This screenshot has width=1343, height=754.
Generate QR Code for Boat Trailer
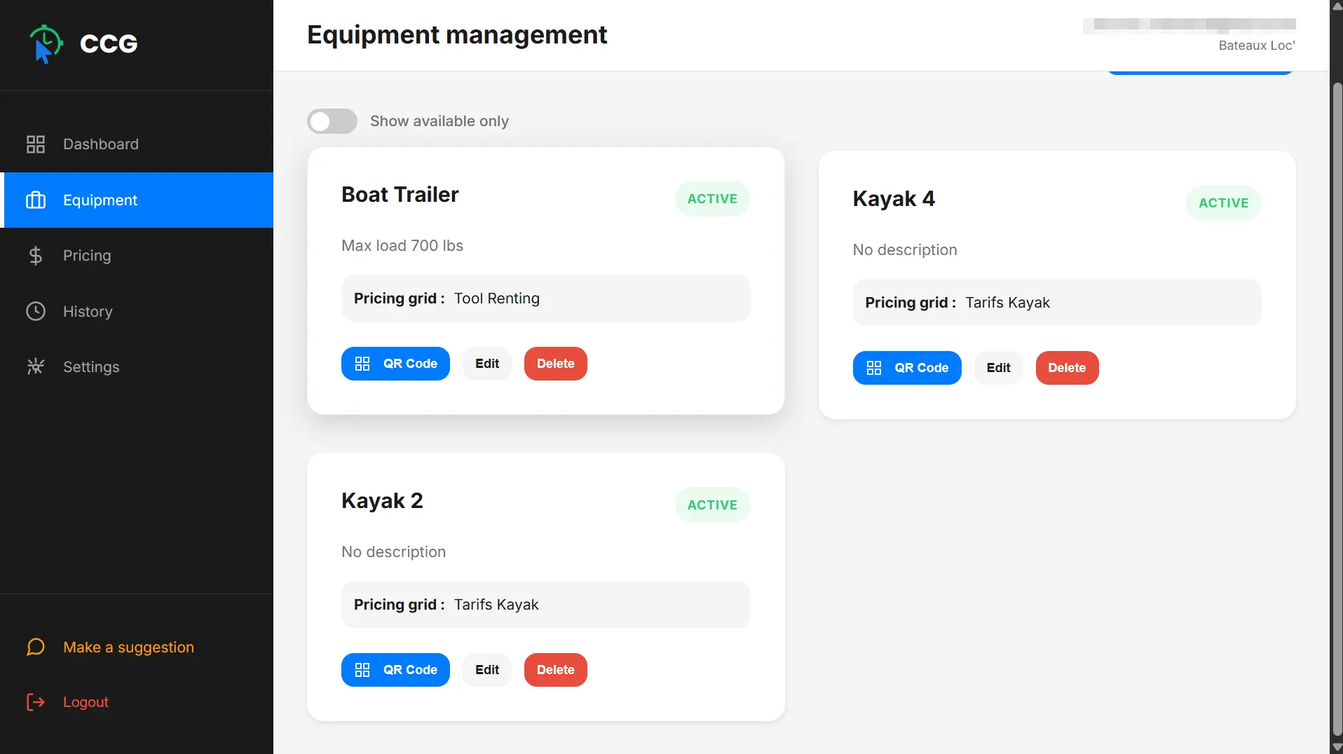click(x=395, y=364)
